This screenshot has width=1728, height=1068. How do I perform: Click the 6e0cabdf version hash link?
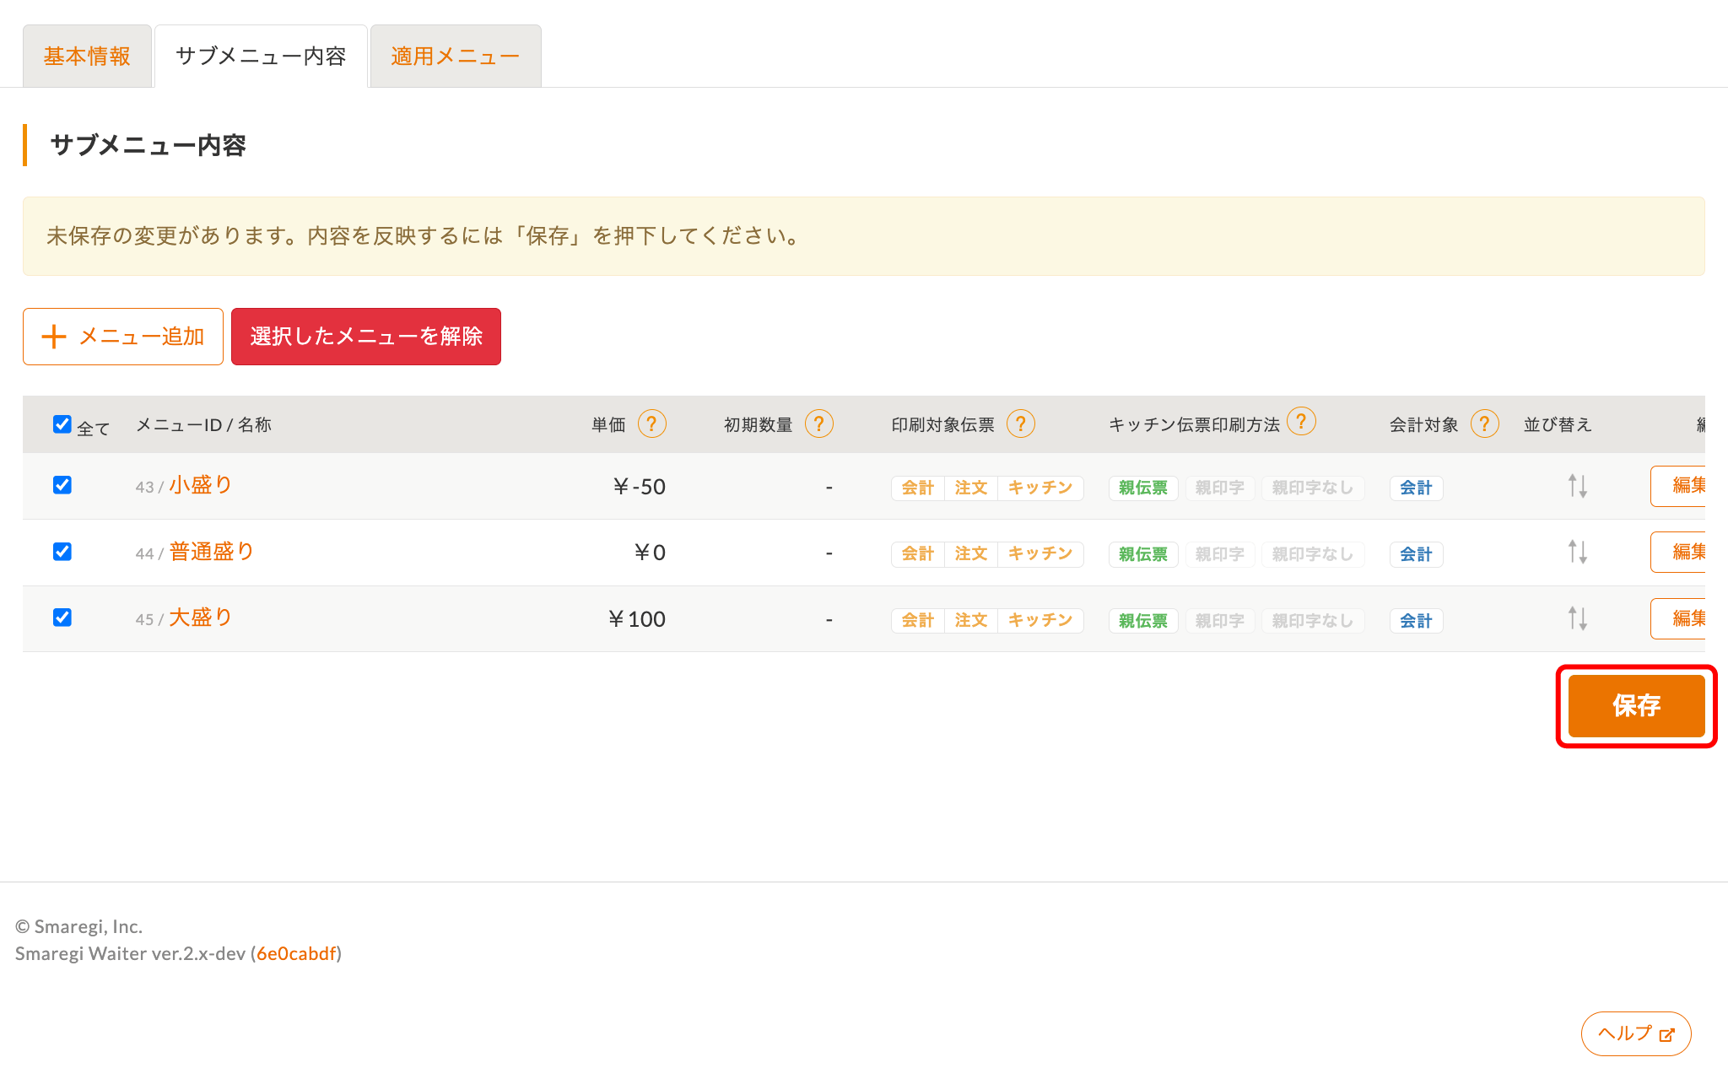tap(296, 953)
